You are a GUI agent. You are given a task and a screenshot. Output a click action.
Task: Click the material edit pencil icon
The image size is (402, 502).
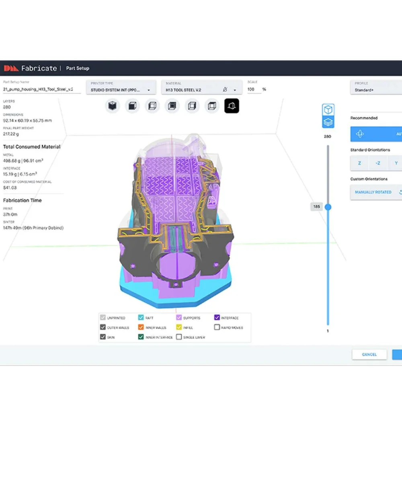tap(226, 89)
